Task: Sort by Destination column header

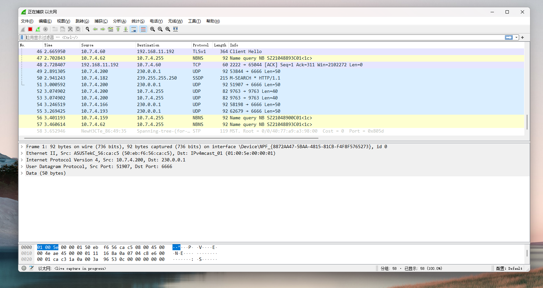Action: click(164, 45)
